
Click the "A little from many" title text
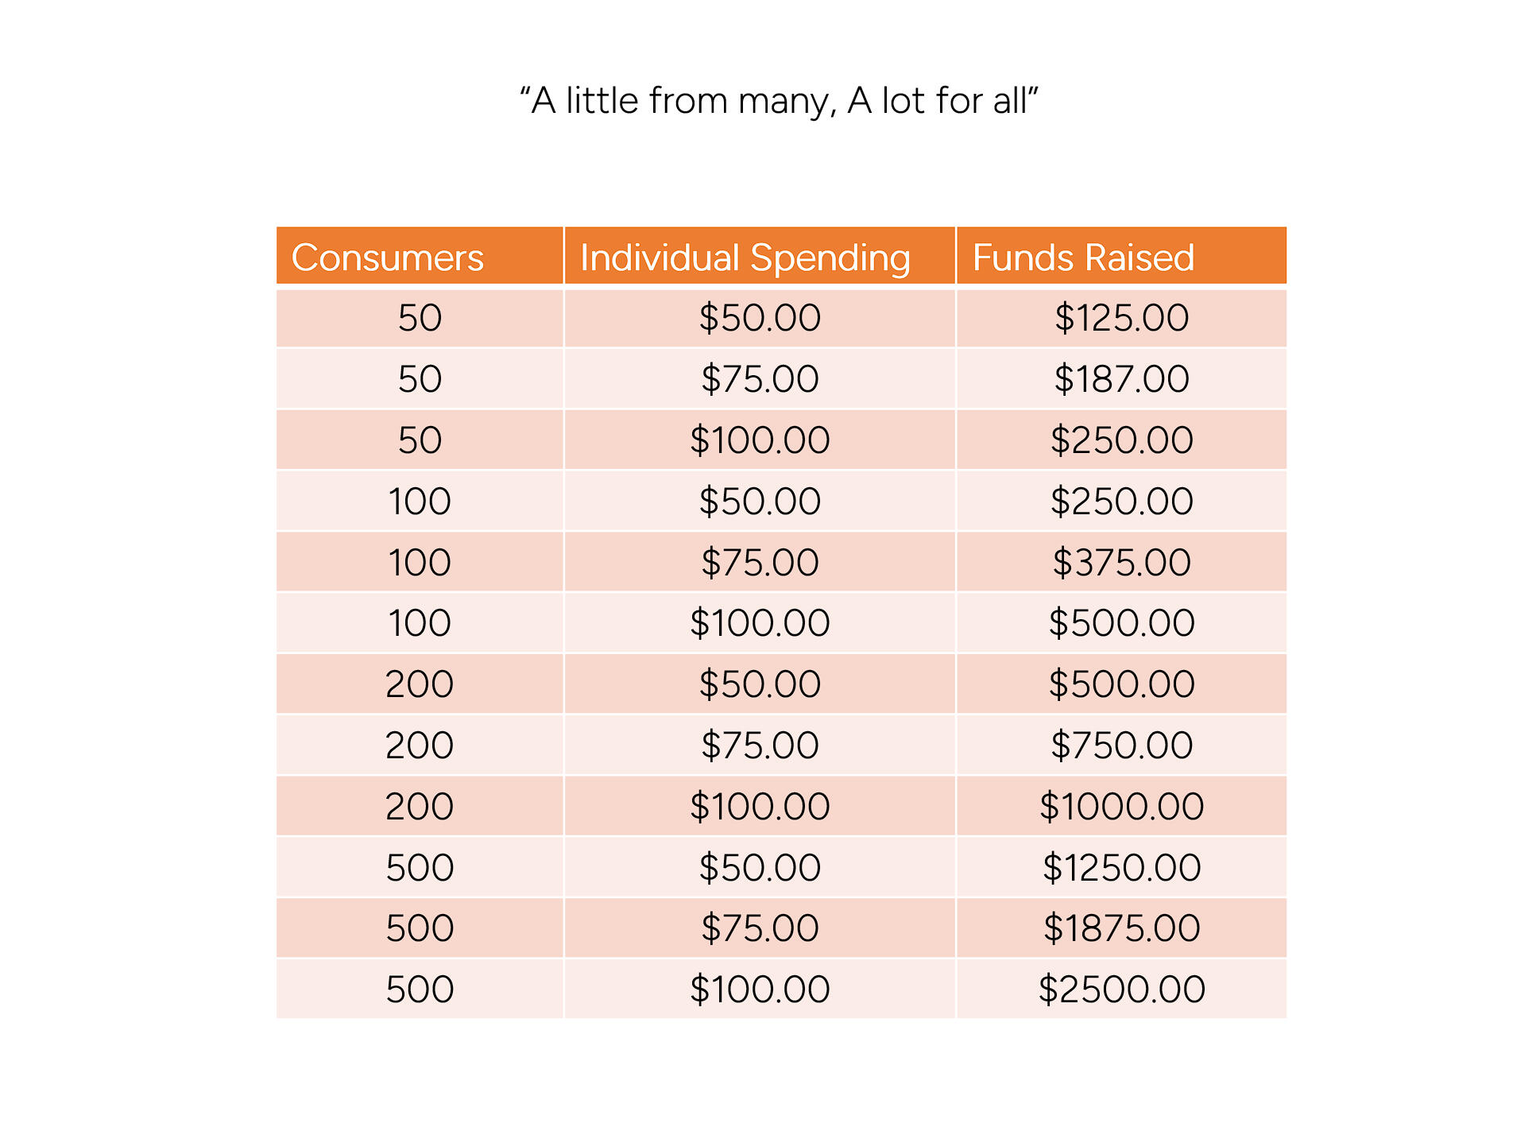click(779, 101)
